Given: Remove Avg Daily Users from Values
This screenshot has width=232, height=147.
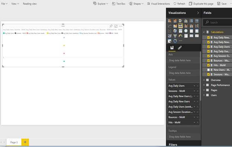Looking at the screenshot, I should coord(198,86).
